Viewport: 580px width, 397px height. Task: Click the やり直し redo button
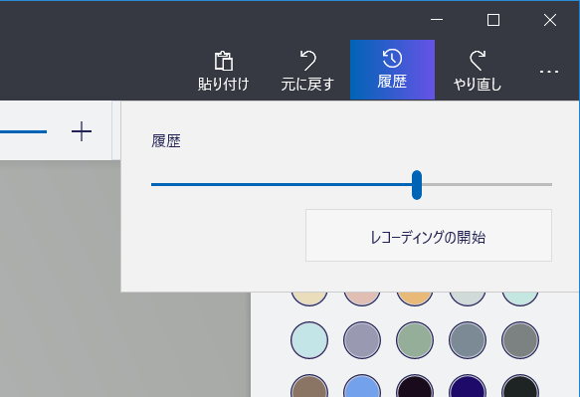pyautogui.click(x=478, y=70)
